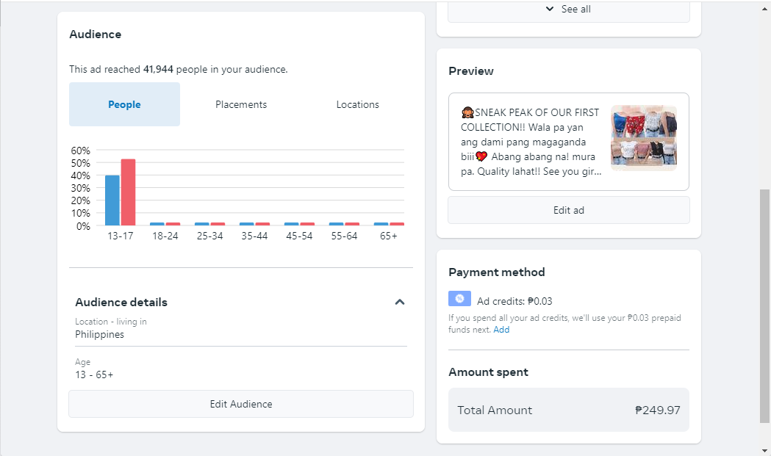Click the 65+ age group bars
The image size is (771, 456).
point(389,224)
